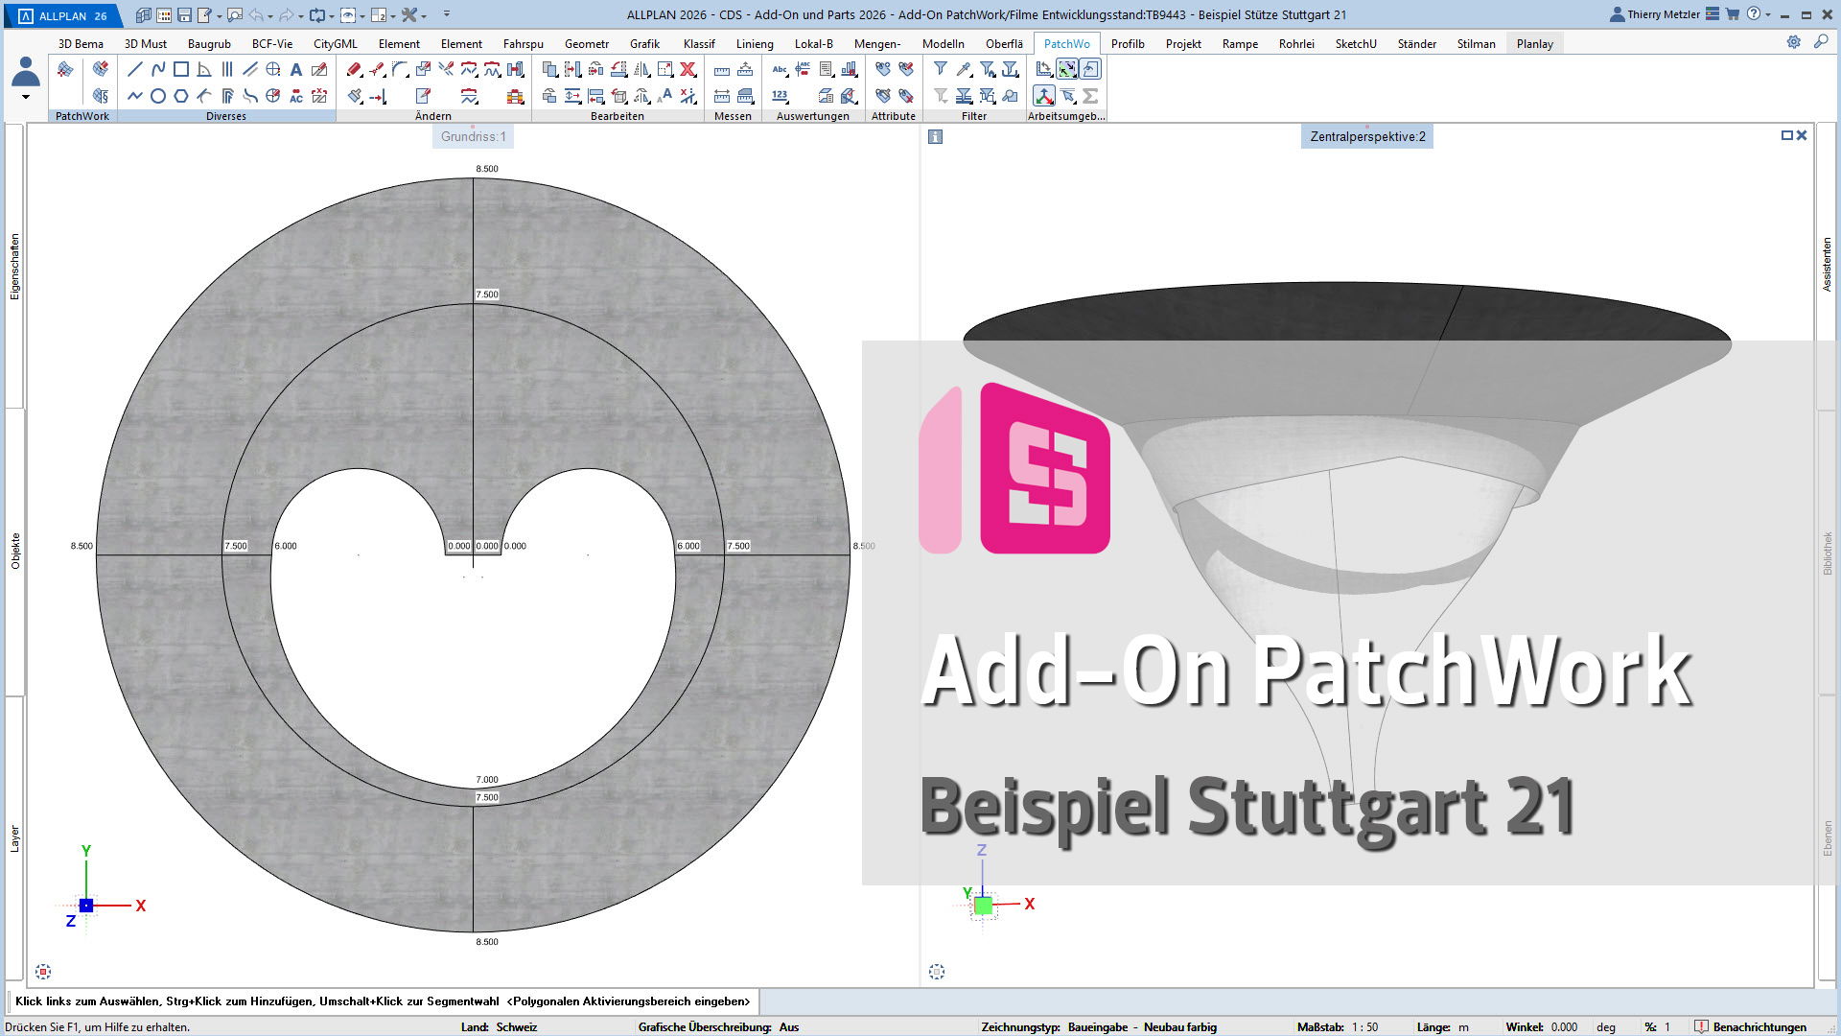Click the red X Delete tool

click(x=687, y=69)
